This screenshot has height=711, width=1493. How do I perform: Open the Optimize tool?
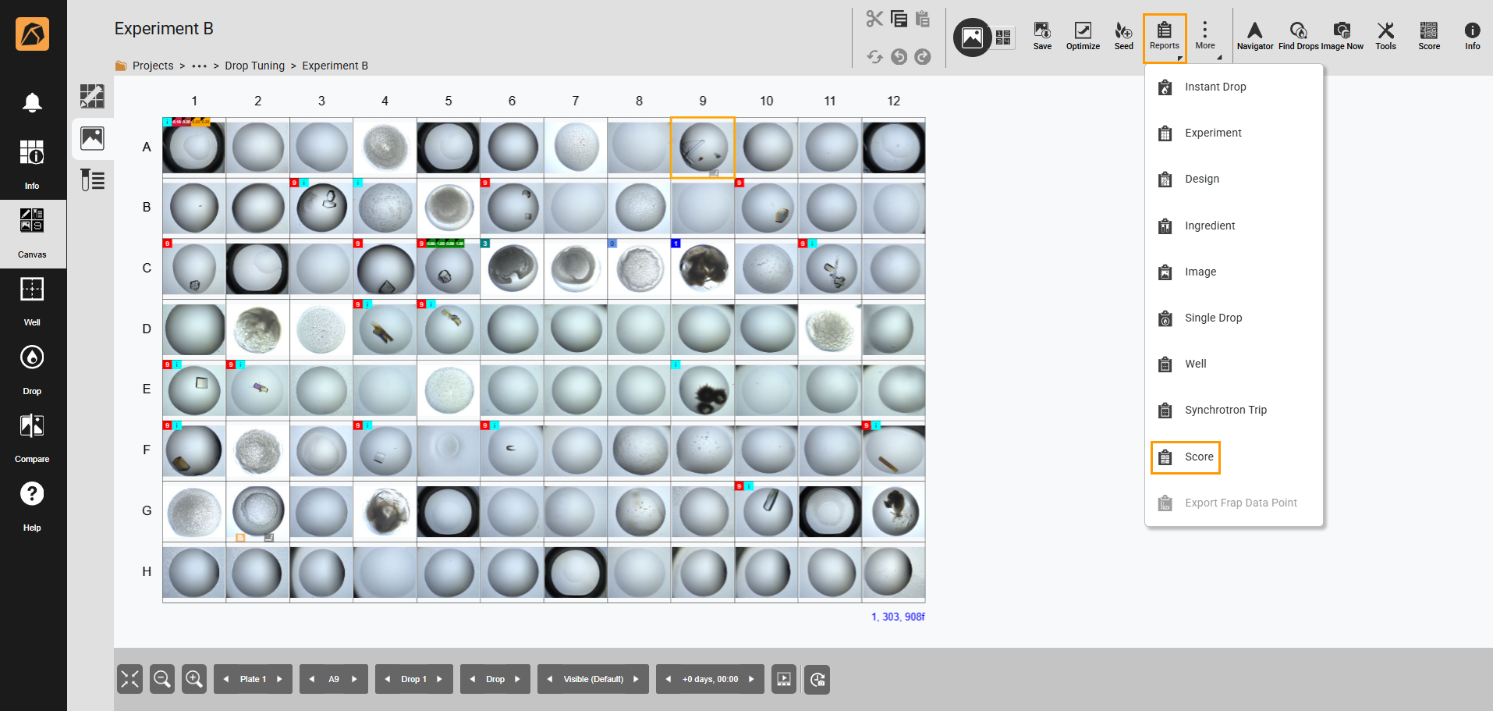click(x=1083, y=36)
